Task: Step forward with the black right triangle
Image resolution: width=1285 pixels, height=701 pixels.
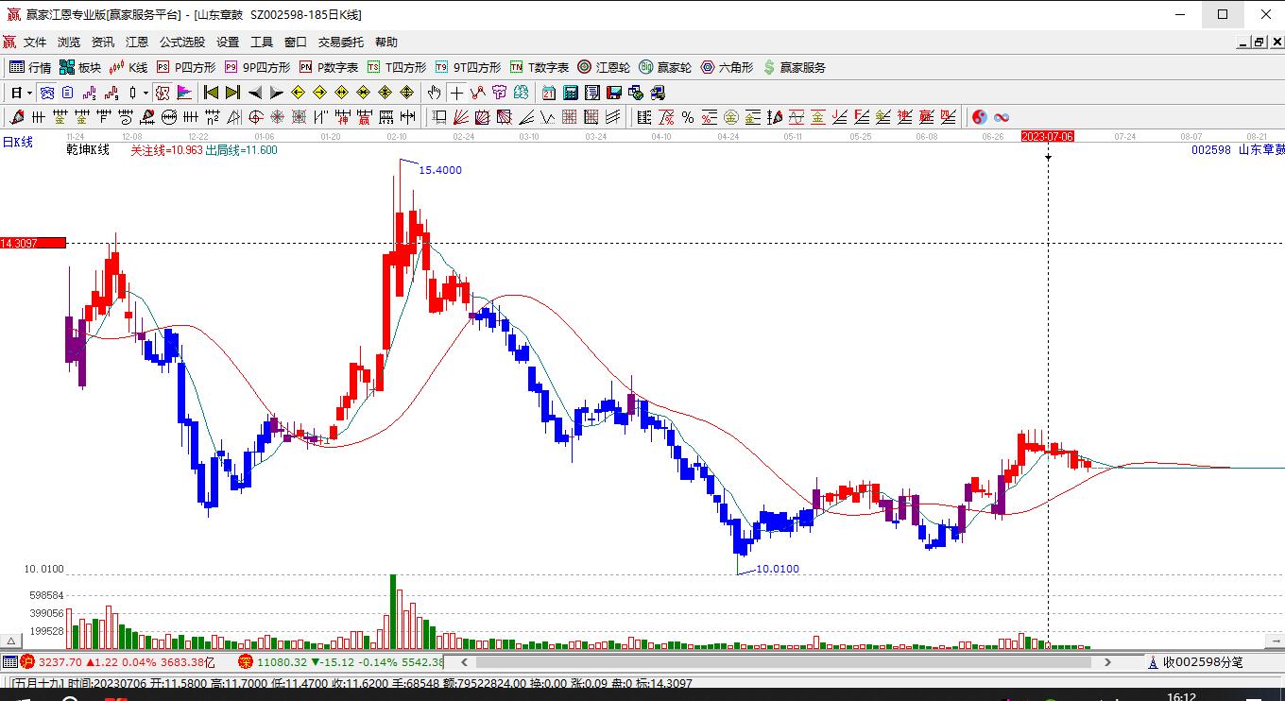Action: coord(276,93)
